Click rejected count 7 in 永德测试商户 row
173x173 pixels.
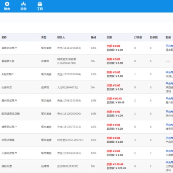(151, 153)
